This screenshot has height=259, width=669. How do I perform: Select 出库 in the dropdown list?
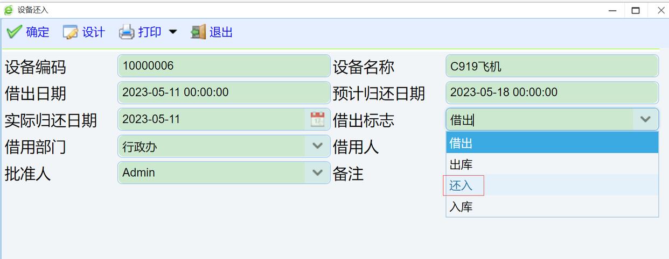coord(552,164)
